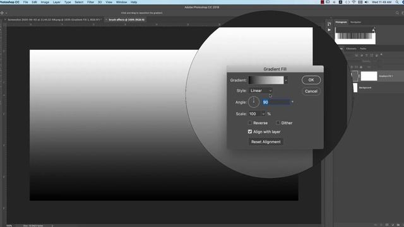Screen dimensions: 404x227
Task: Open the File menu
Action: click(x=25, y=2)
